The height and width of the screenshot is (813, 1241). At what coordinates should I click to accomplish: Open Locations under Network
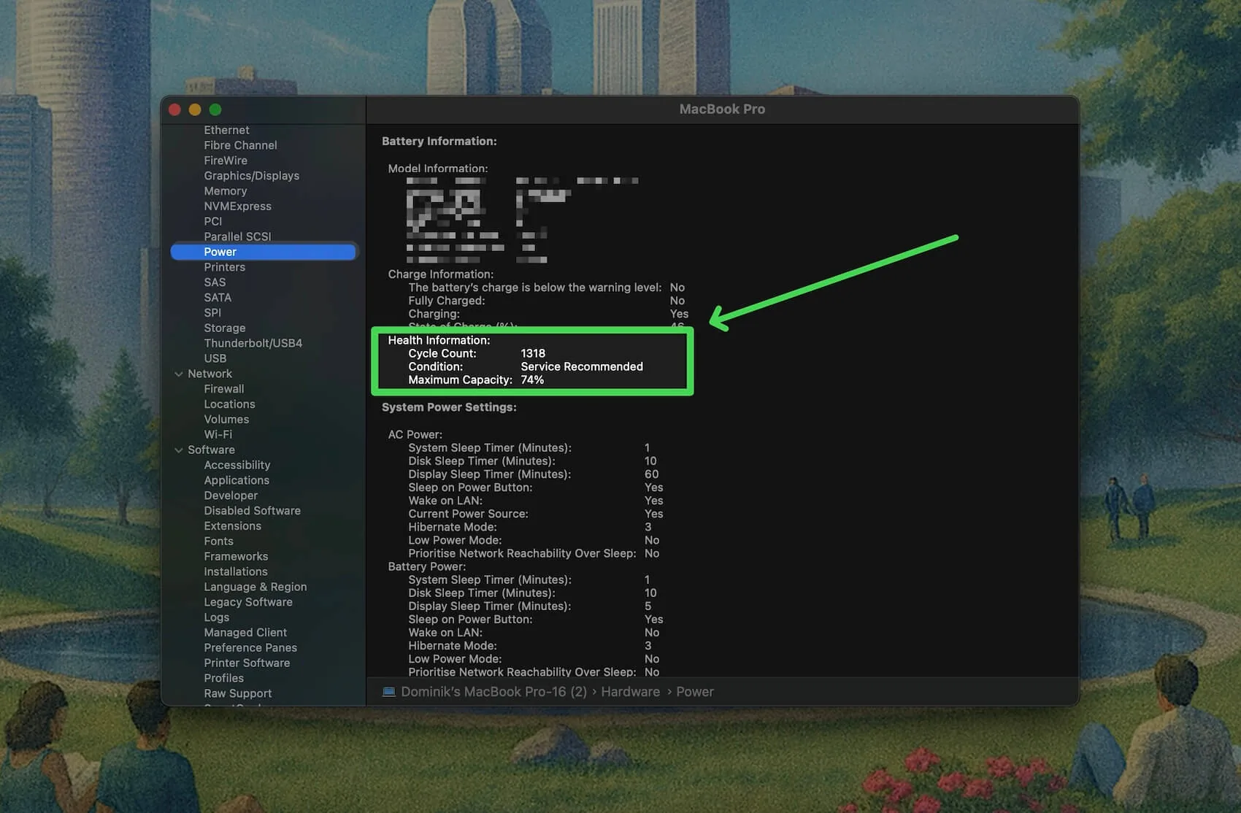click(229, 404)
